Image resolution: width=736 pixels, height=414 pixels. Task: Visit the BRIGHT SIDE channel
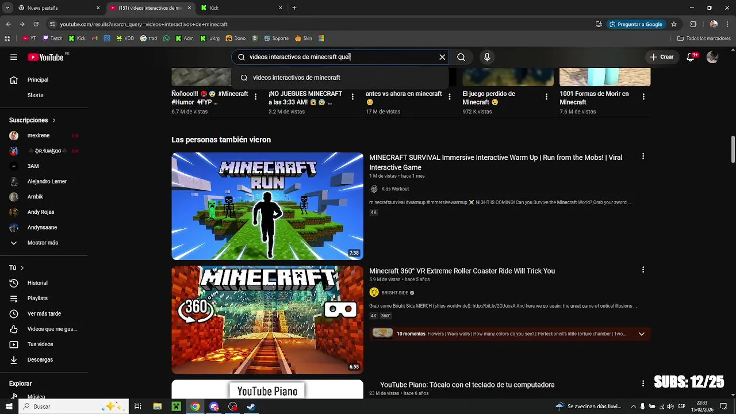click(394, 293)
